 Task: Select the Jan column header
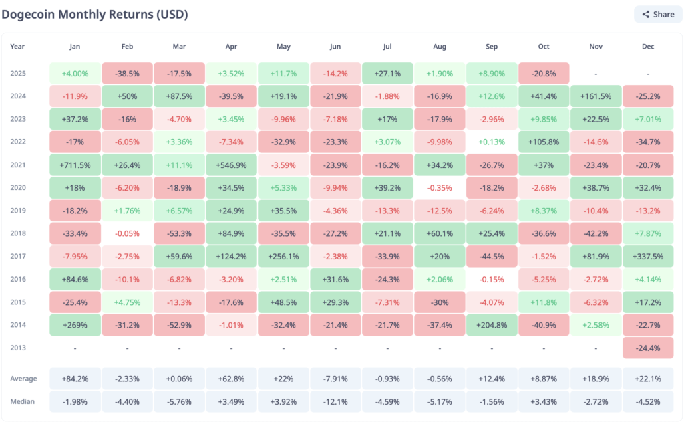(75, 47)
